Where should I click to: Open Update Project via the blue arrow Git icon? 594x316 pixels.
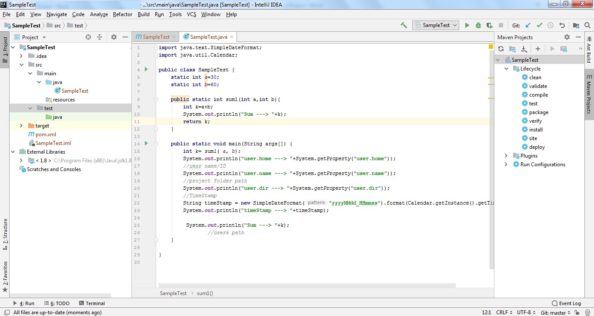point(527,25)
